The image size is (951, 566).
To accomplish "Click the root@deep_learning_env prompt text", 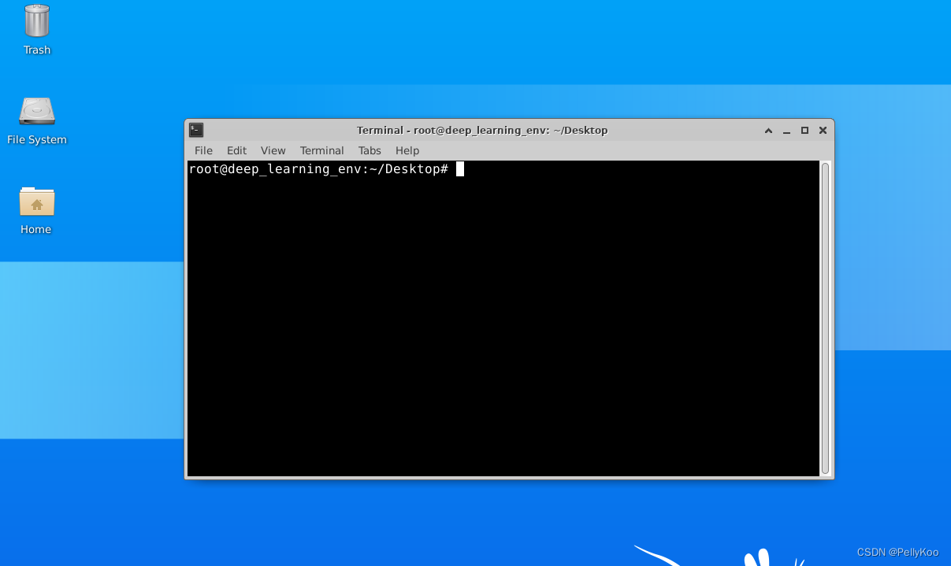I will point(318,169).
